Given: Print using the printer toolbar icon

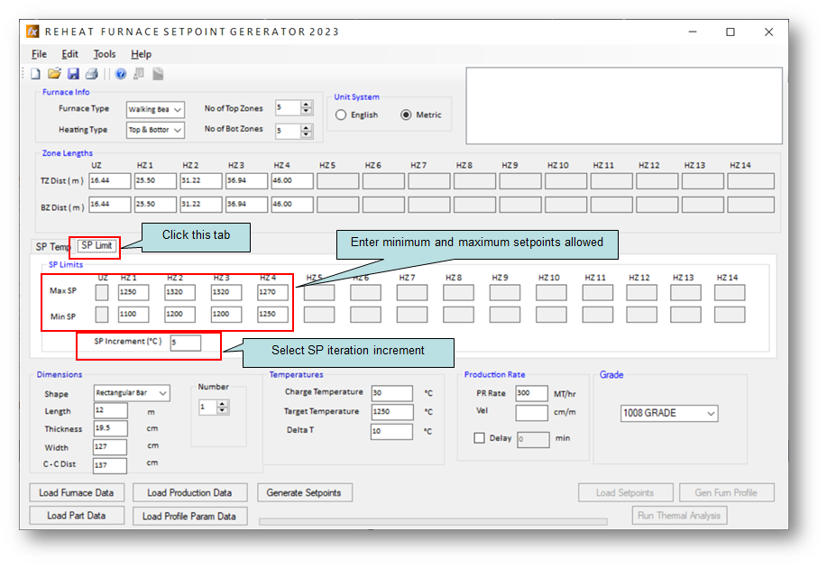Looking at the screenshot, I should pos(92,74).
